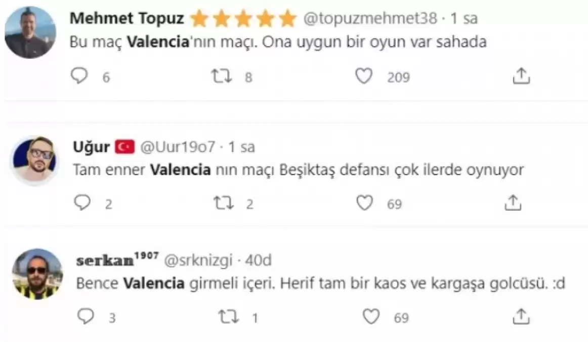Like Mehmet Topuz's tweet
This screenshot has width=588, height=342.
[x=364, y=77]
